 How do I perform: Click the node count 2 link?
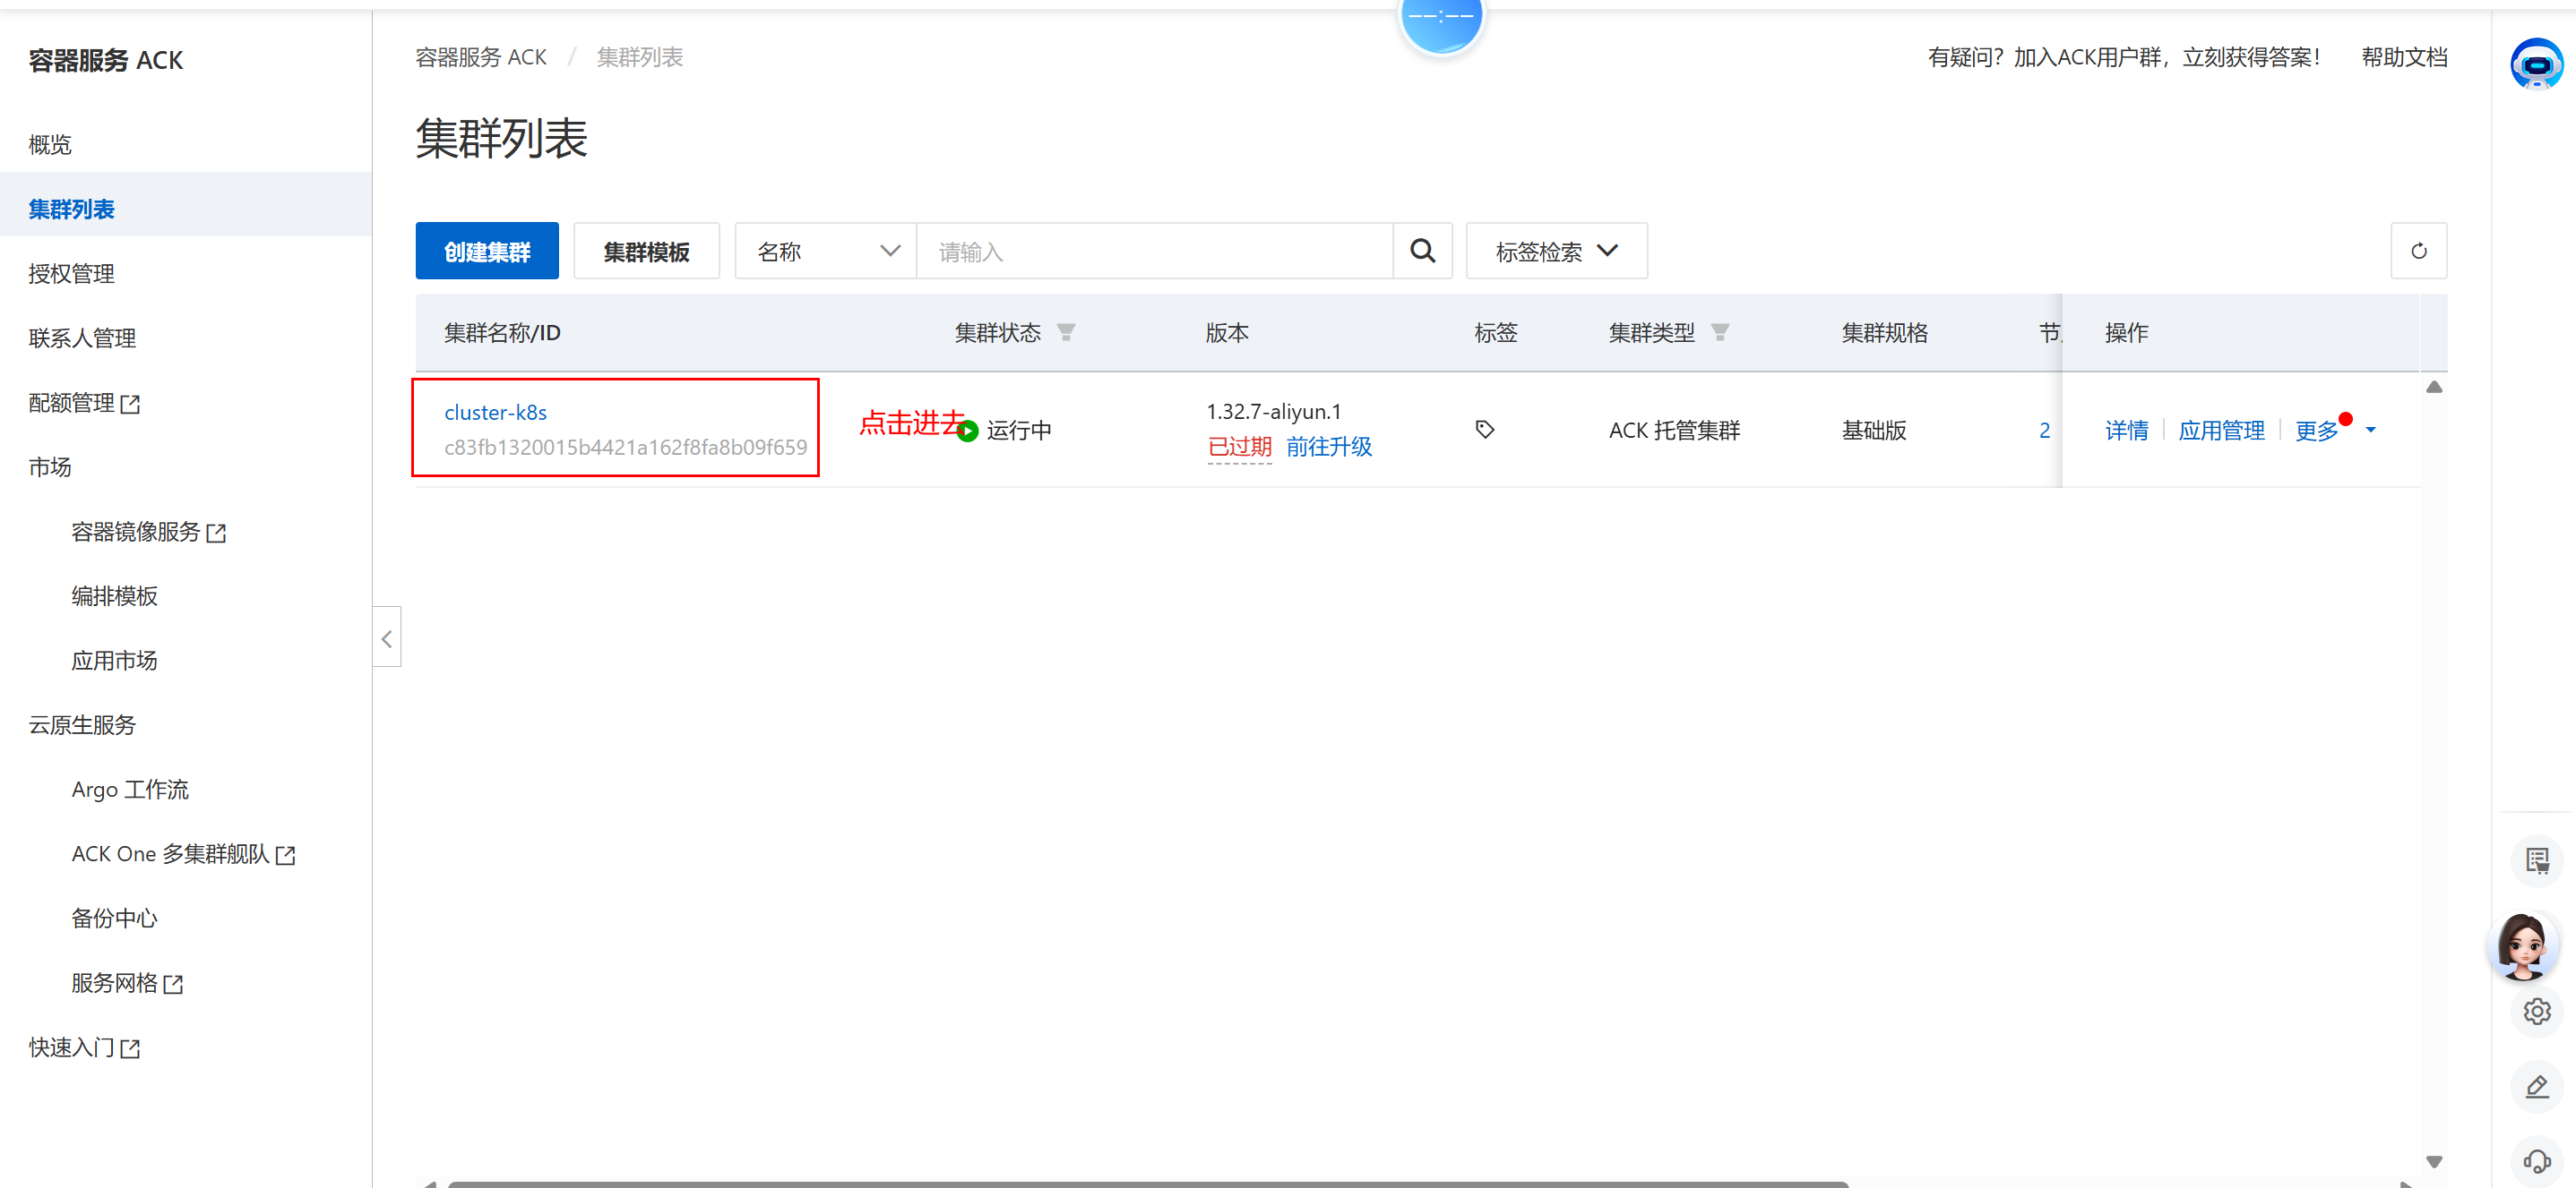2044,431
